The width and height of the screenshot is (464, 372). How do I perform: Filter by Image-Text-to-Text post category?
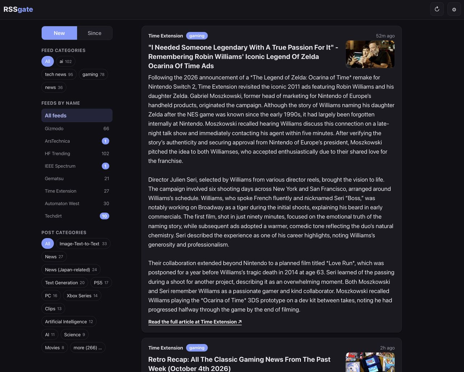coord(83,244)
